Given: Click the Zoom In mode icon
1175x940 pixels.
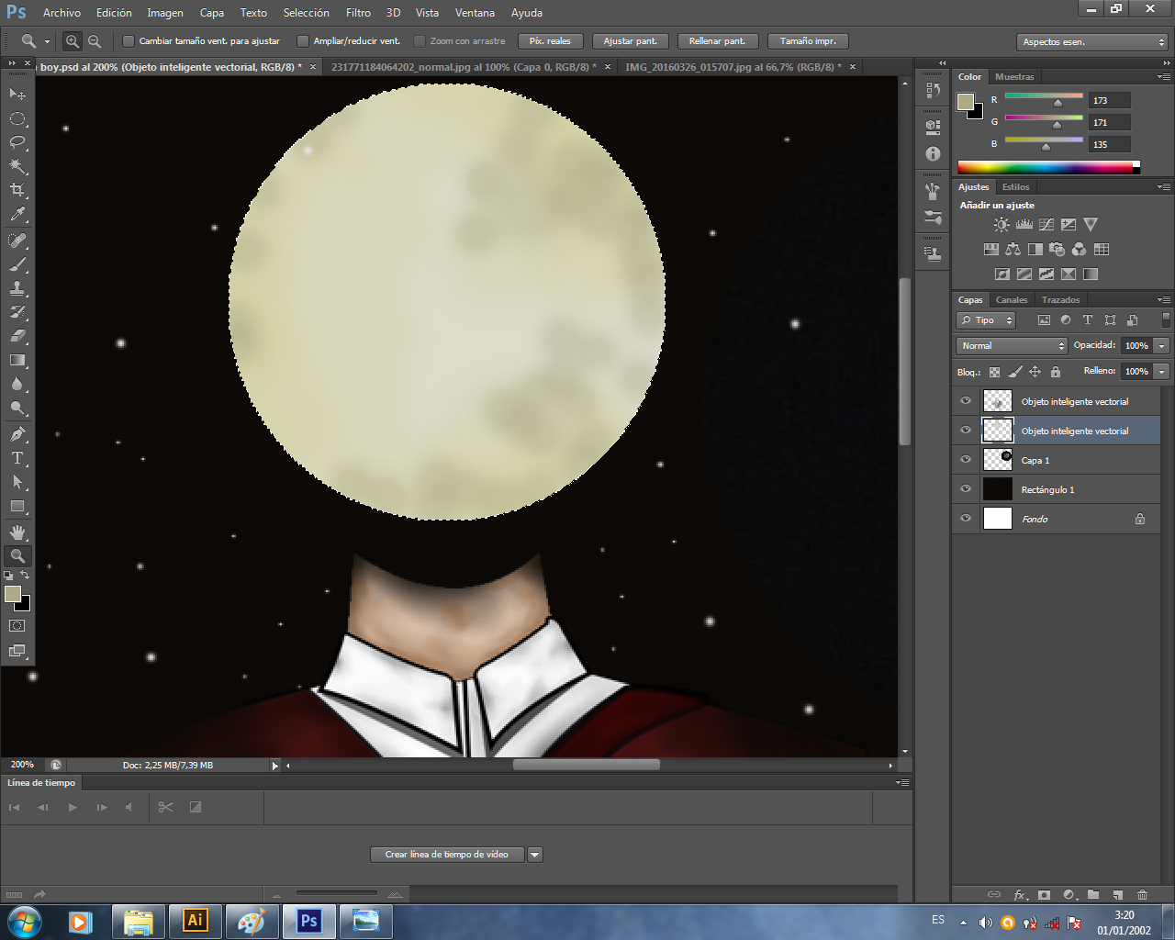Looking at the screenshot, I should 73,41.
